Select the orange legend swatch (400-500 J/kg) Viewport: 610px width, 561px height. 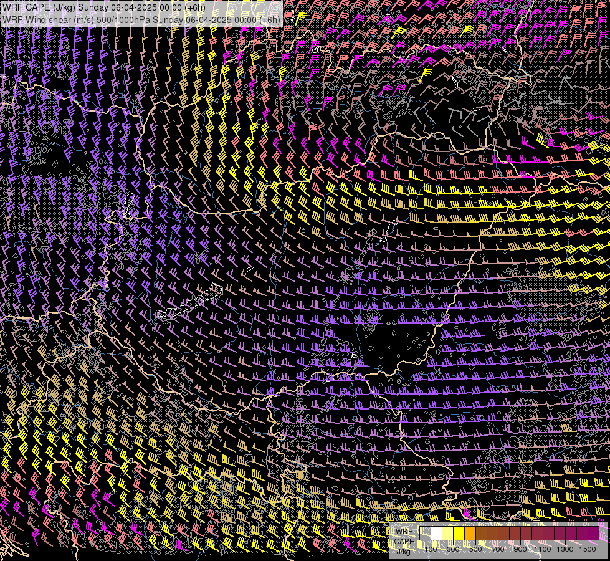470,533
